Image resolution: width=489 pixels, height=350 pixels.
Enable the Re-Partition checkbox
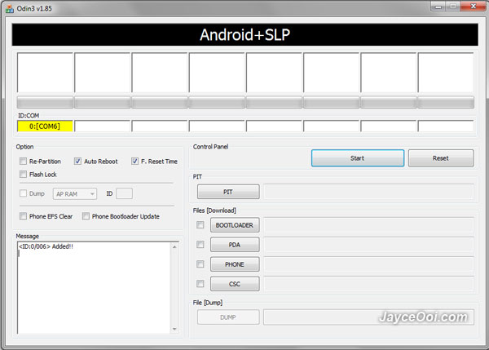click(x=23, y=161)
